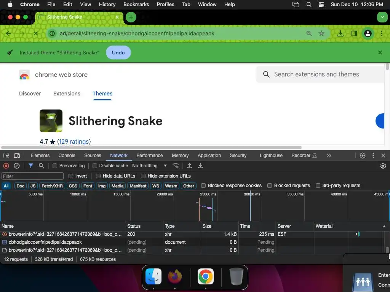Viewport: 390px width, 292px height.
Task: Switch to the Console tab
Action: coord(67,156)
